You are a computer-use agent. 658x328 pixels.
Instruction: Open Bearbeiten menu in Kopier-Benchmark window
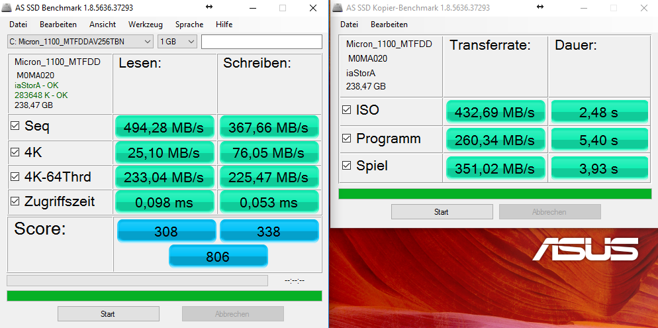(x=389, y=25)
